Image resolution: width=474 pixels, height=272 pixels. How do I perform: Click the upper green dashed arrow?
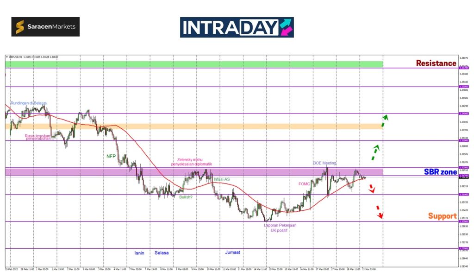[384, 120]
